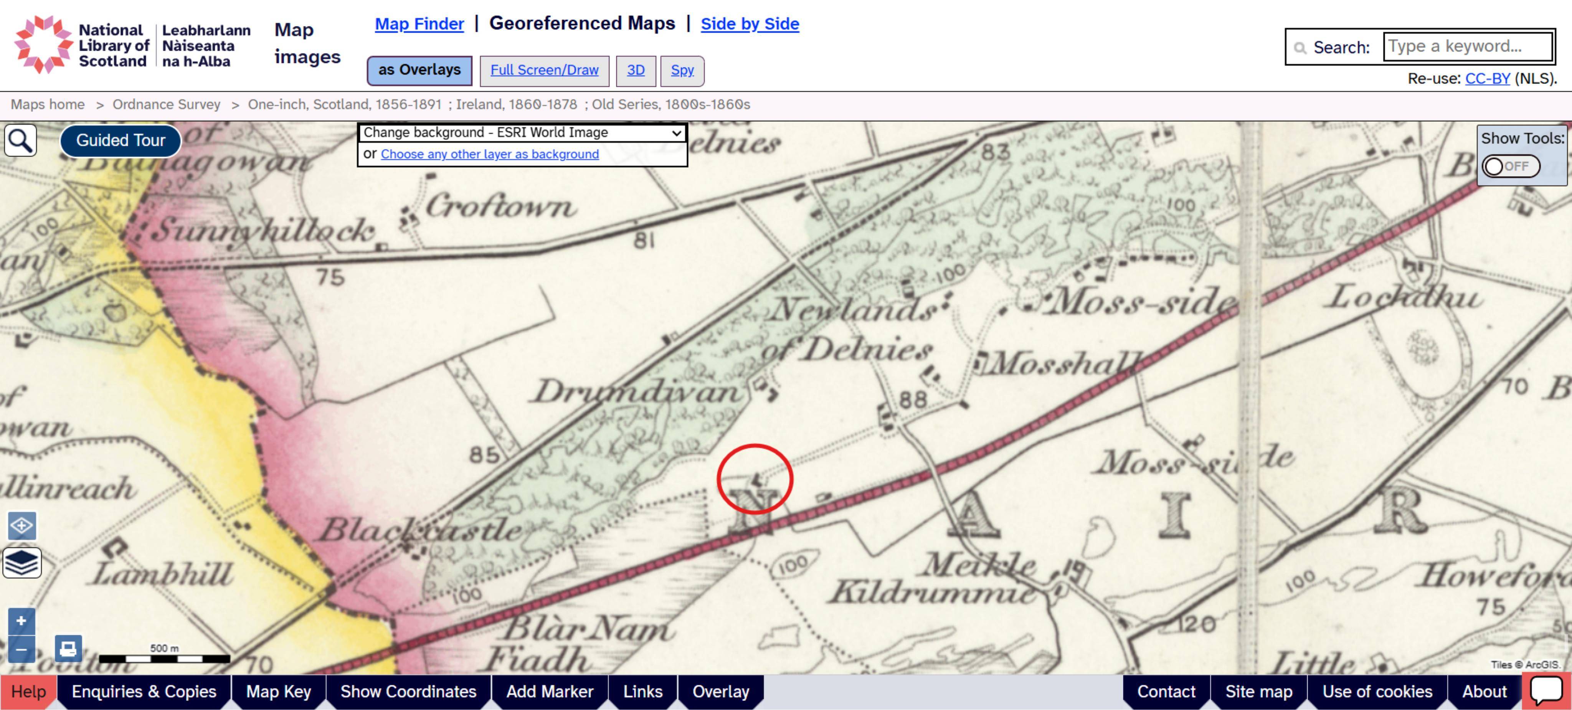Open the Contact page

pos(1166,691)
